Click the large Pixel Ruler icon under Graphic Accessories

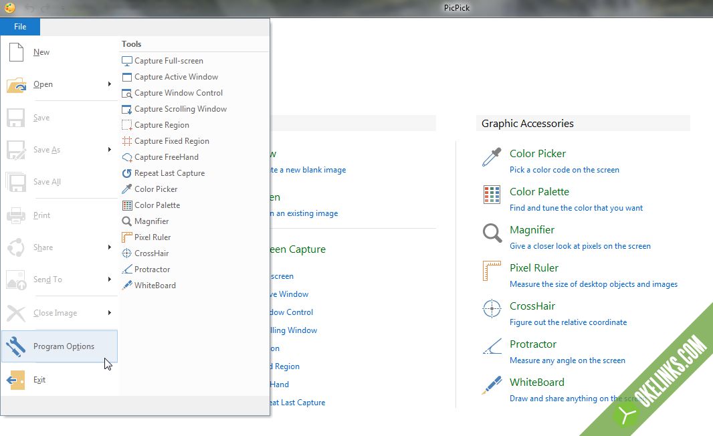point(492,271)
